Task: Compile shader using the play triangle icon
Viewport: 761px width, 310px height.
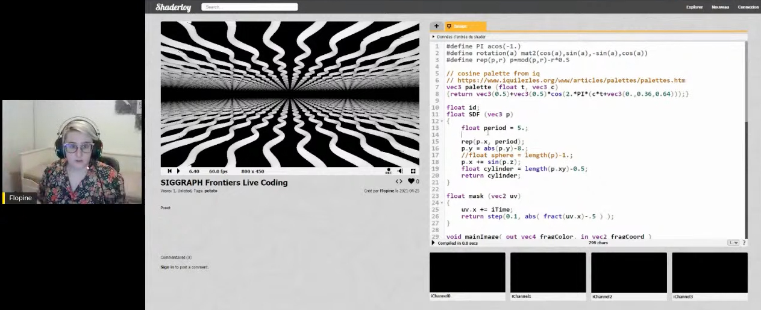Action: [x=433, y=243]
